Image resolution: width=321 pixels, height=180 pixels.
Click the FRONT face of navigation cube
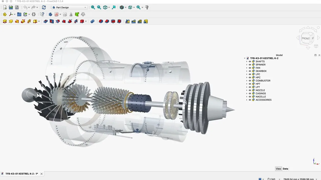click(306, 38)
